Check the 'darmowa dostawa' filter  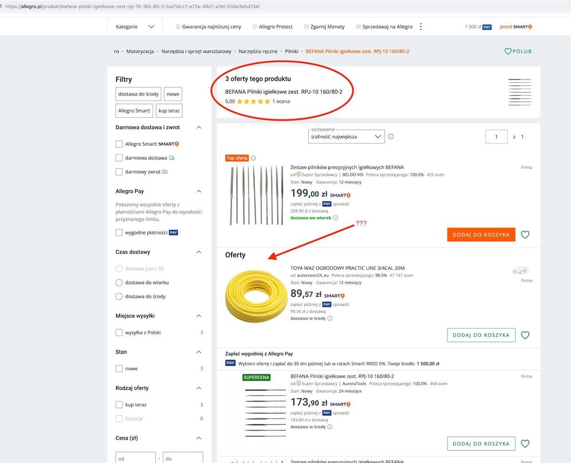[x=119, y=158]
